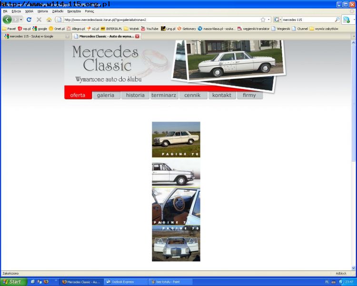The image size is (357, 286).
Task: Run the search with the magnifier icon
Action: pyautogui.click(x=337, y=20)
